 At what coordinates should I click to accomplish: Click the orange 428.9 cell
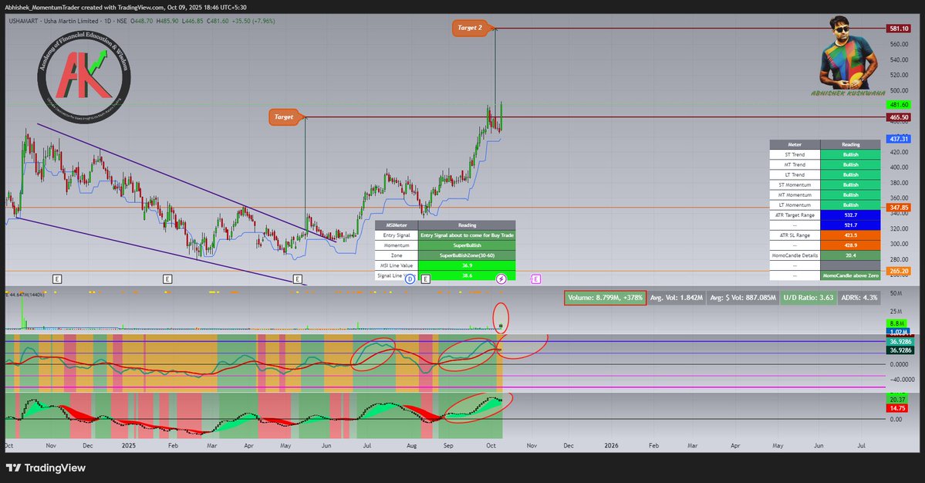tap(850, 245)
